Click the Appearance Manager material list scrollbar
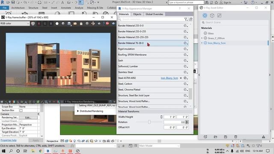274x154 pixels. click(190, 94)
